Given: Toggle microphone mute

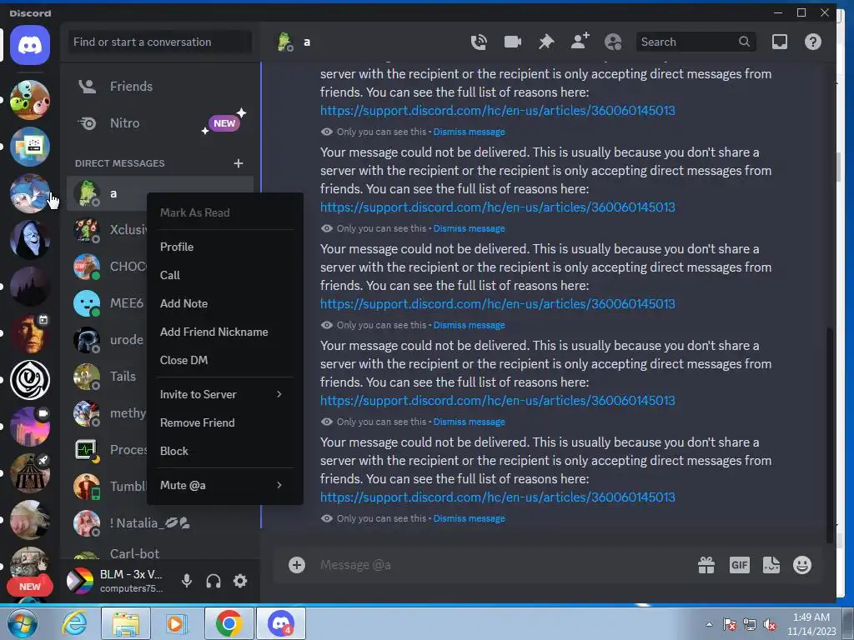Looking at the screenshot, I should 186,581.
